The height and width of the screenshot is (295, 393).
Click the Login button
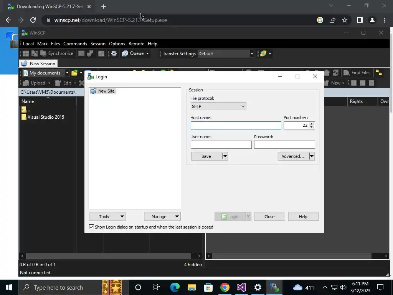[x=230, y=217]
